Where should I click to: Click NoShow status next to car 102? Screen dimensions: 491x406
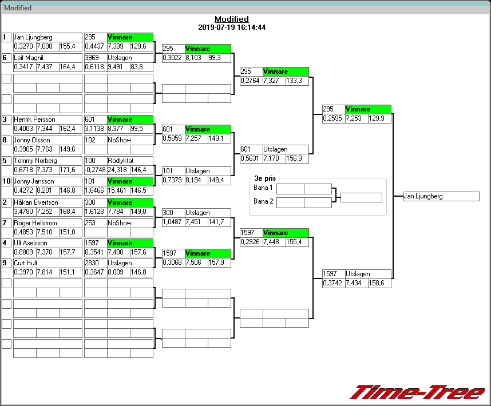tap(130, 140)
